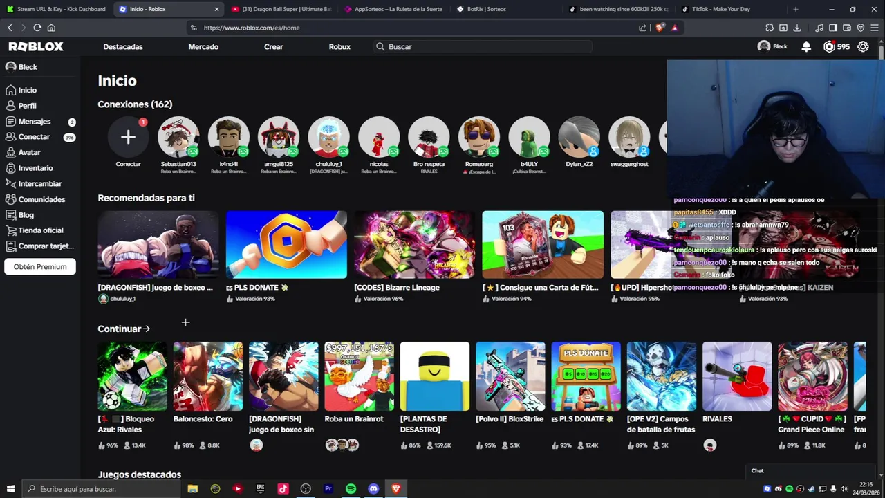Click the browser home button
This screenshot has height=498, width=885.
51,28
